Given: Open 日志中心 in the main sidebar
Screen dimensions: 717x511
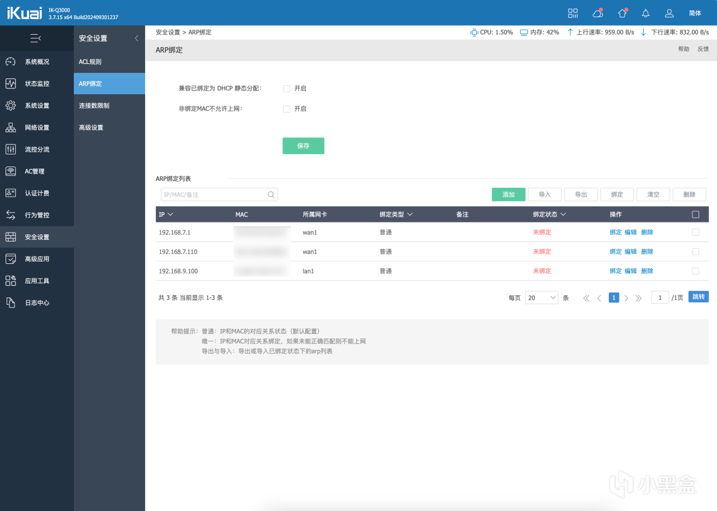Looking at the screenshot, I should click(x=37, y=303).
